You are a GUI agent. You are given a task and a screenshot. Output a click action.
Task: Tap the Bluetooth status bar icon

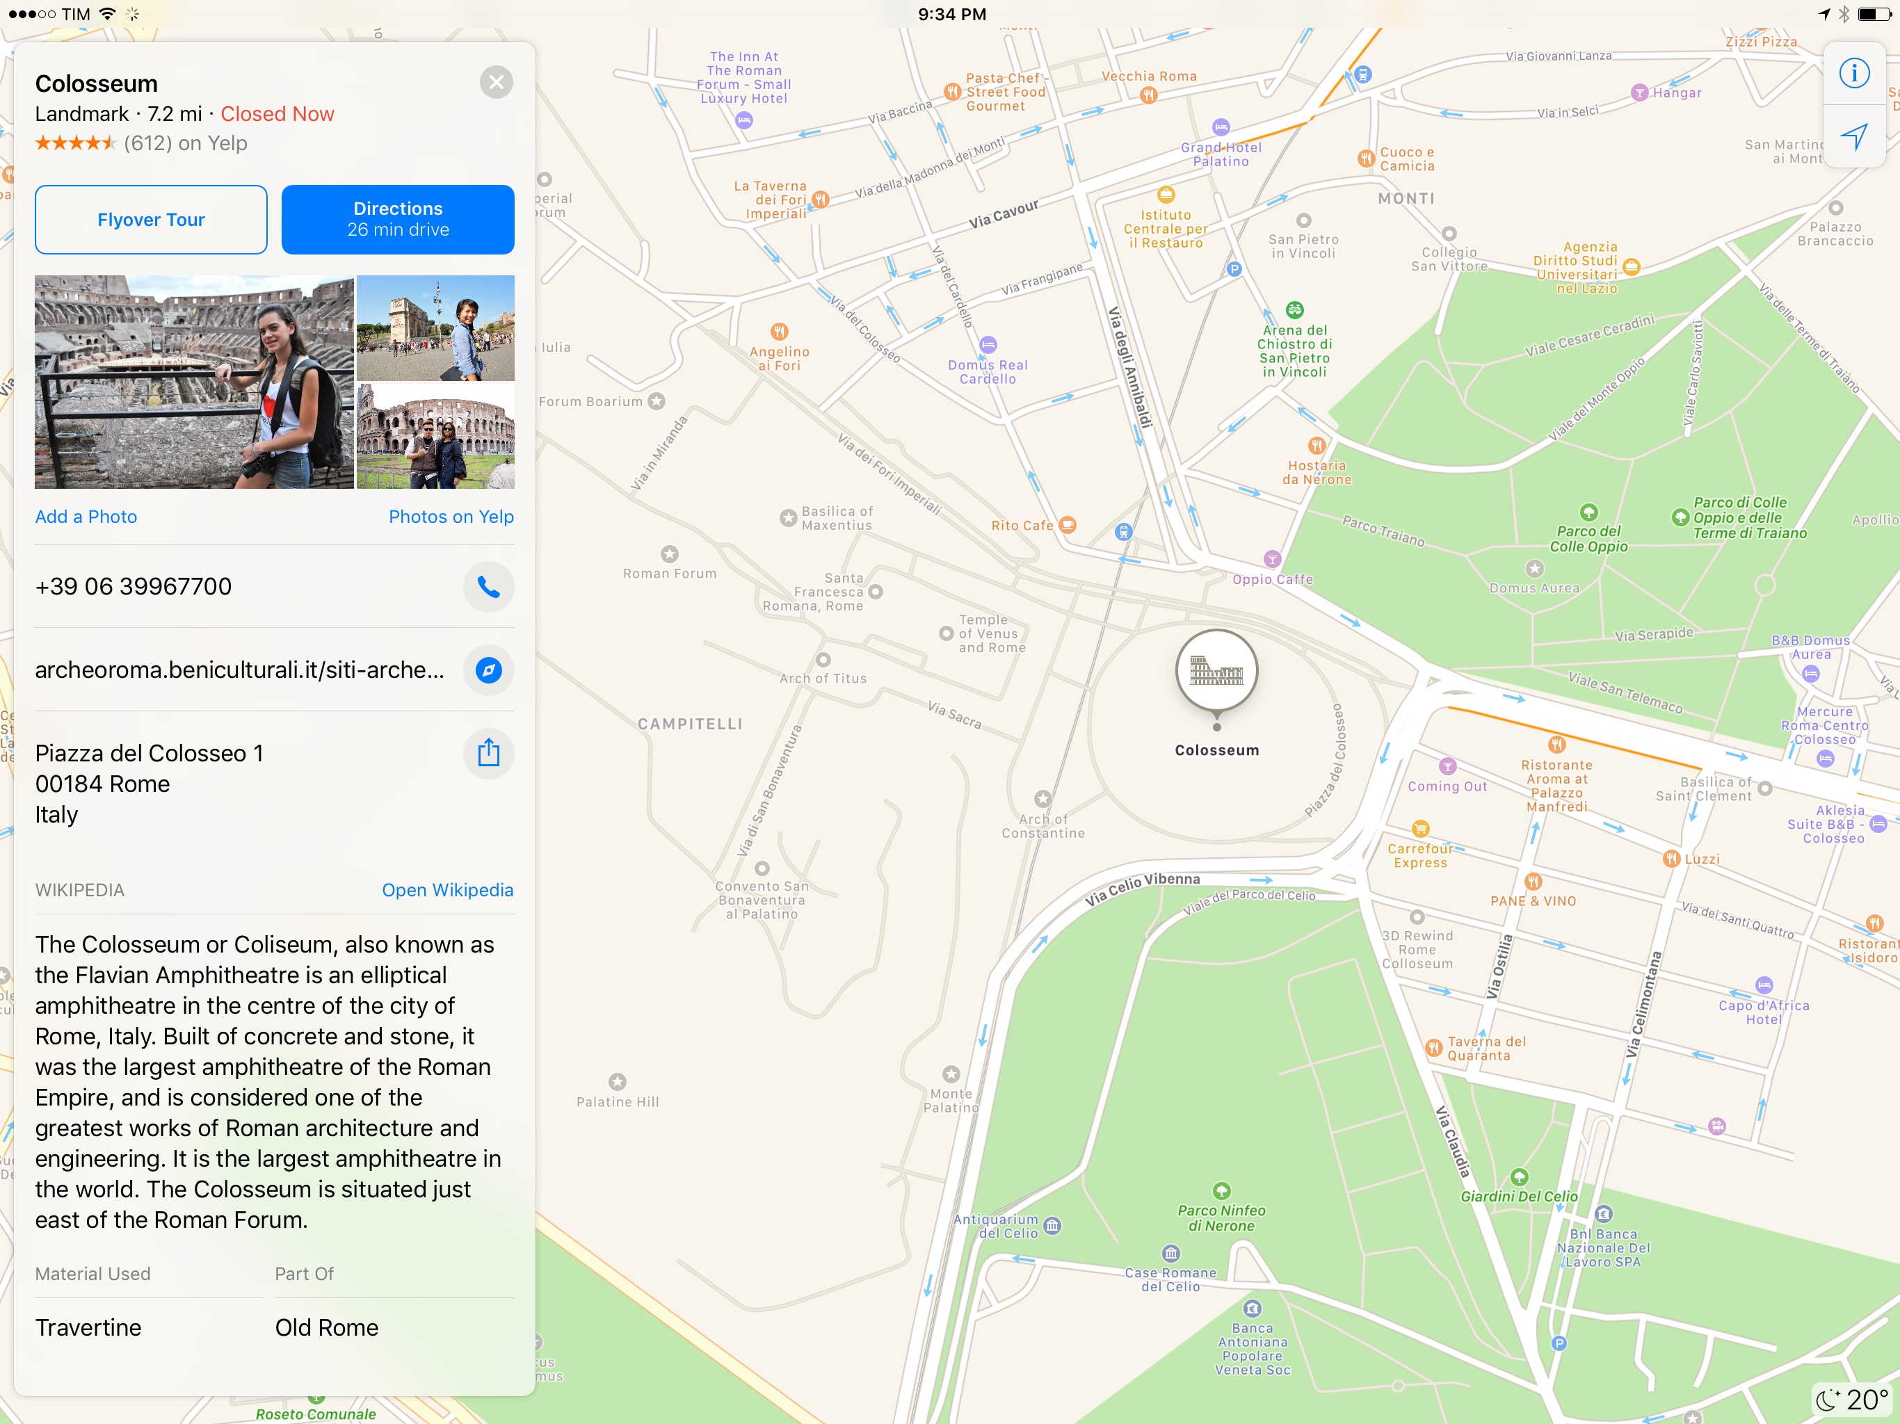[1843, 14]
